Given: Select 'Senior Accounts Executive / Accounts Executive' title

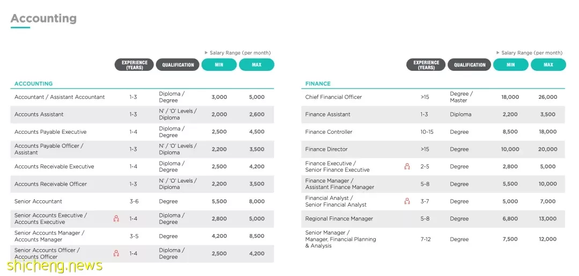Looking at the screenshot, I should coord(50,219).
